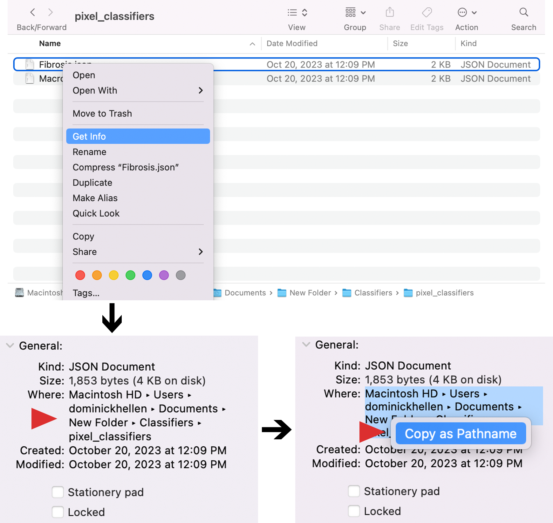The height and width of the screenshot is (523, 553).
Task: Sort by Date Modified column header
Action: click(x=292, y=44)
